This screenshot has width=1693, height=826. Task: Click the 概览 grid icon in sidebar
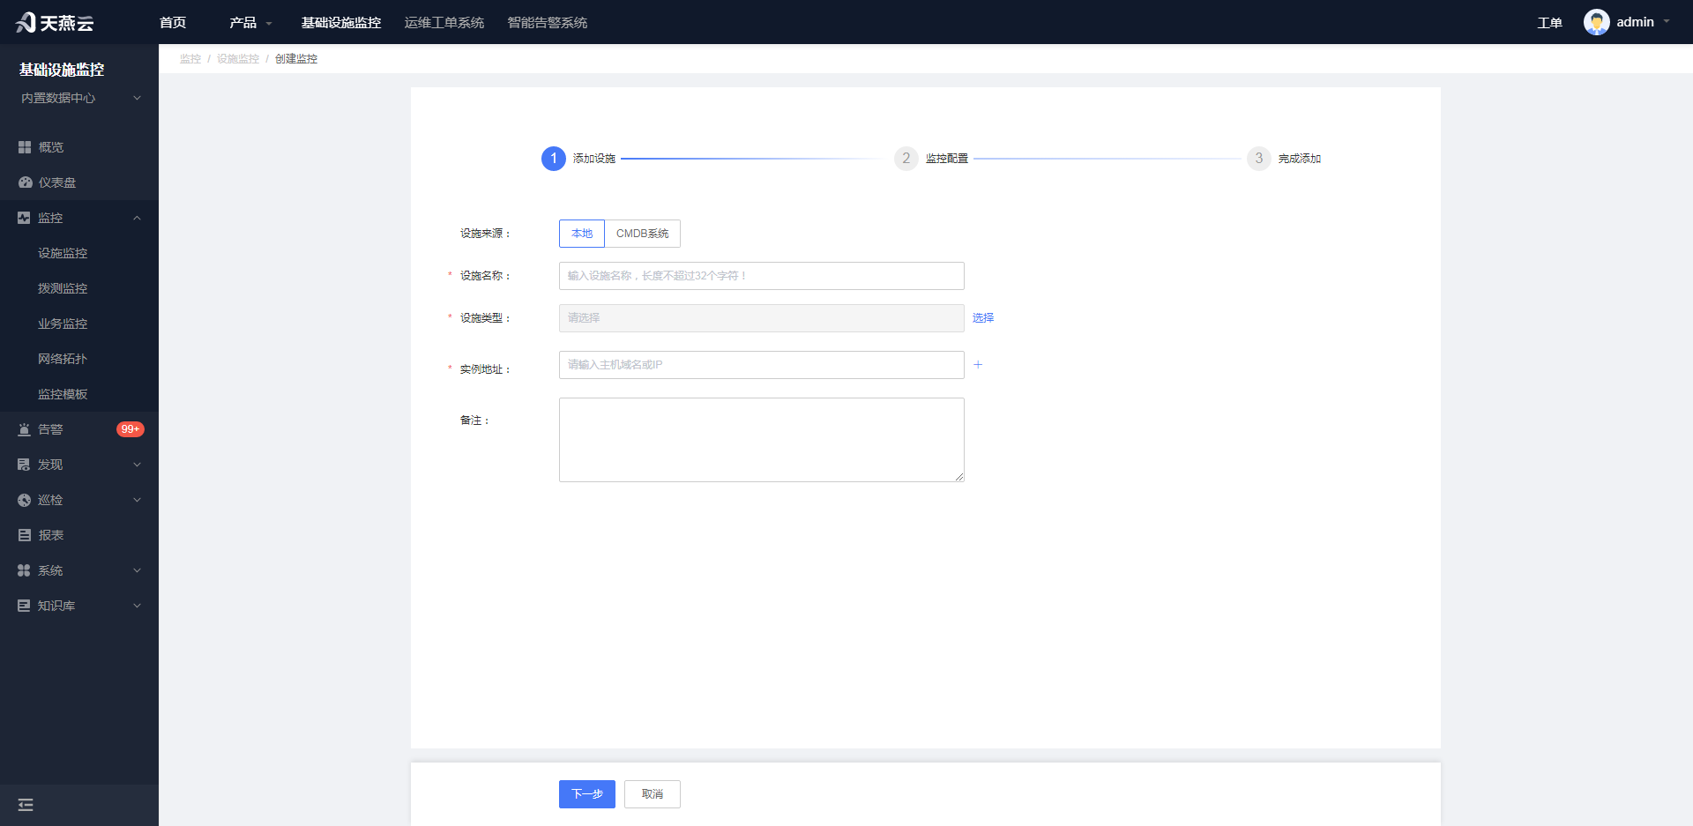(x=25, y=147)
